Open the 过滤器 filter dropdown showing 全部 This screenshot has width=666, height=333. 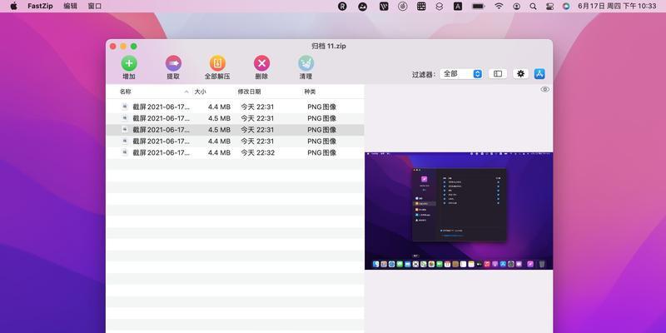(461, 74)
